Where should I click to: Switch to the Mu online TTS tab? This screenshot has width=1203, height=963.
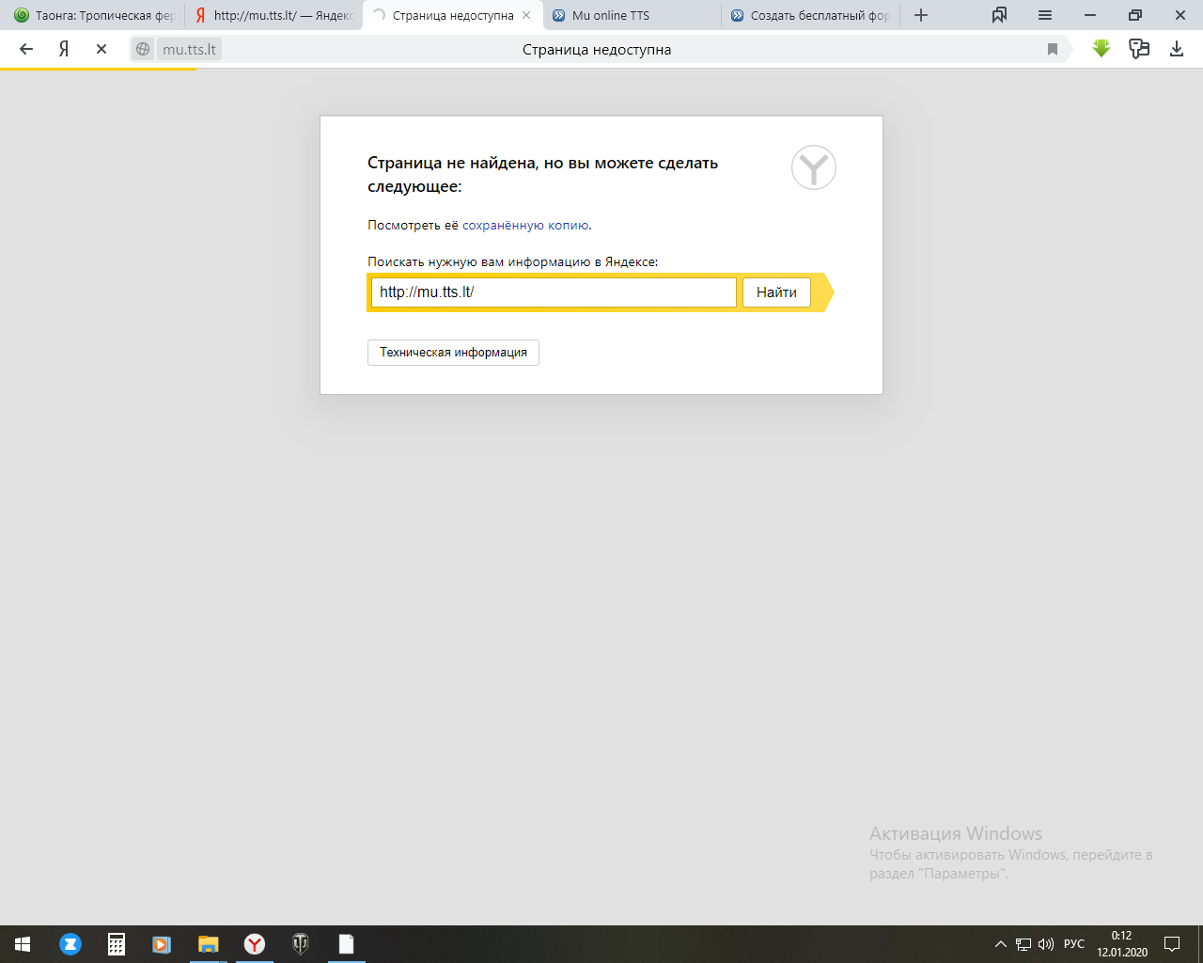(633, 15)
